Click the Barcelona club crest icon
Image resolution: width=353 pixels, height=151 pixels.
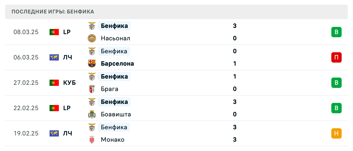click(92, 64)
